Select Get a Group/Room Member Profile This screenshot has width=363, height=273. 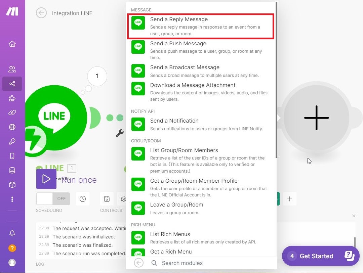201,188
